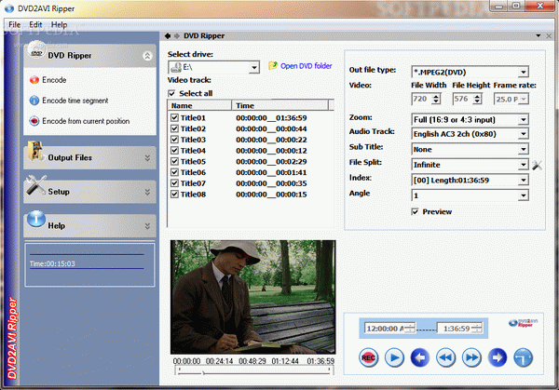Click the fast-forward double-arrow button
This screenshot has width=559, height=390.
pos(471,357)
